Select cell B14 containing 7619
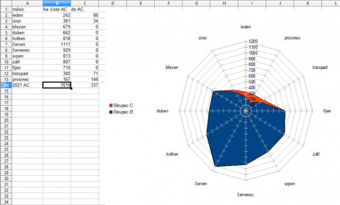The image size is (340, 205). click(57, 85)
